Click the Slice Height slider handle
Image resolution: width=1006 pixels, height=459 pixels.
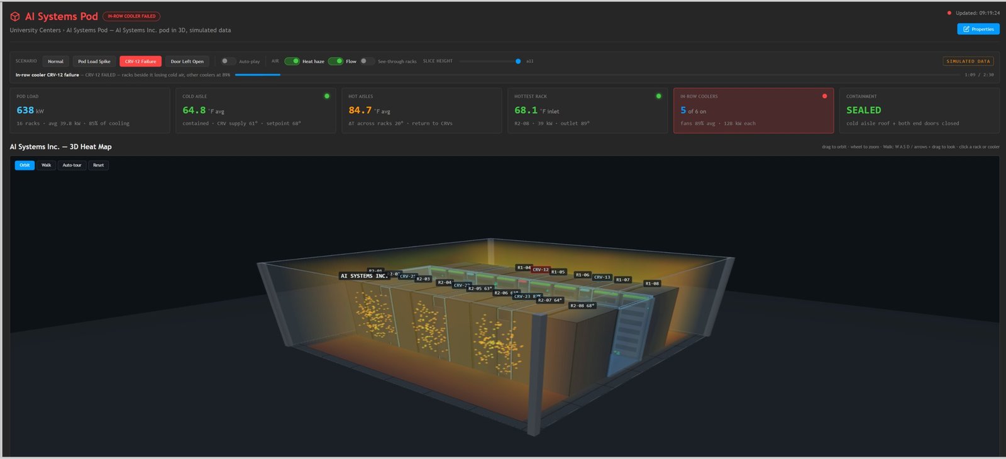(518, 61)
